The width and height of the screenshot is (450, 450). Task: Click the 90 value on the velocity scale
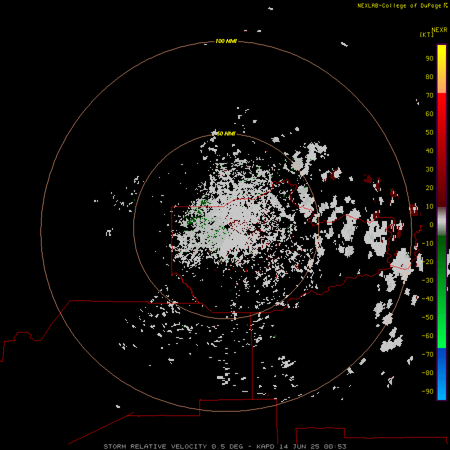tap(429, 58)
